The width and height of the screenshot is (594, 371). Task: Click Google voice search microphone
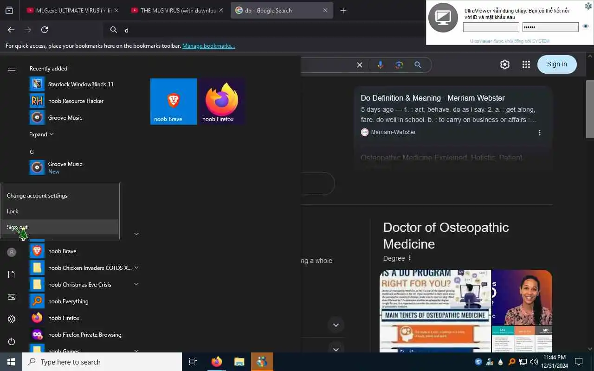pos(381,65)
